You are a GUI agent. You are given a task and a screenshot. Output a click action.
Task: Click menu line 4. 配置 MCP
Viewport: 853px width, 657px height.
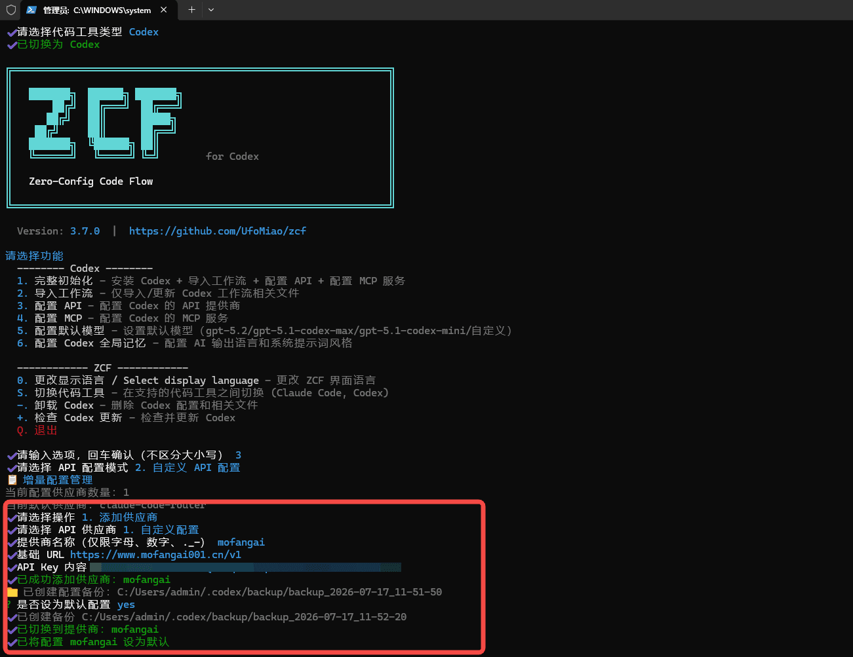123,318
